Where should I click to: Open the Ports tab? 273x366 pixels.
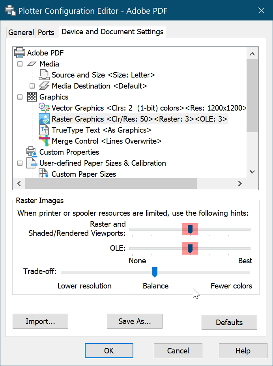tap(47, 32)
